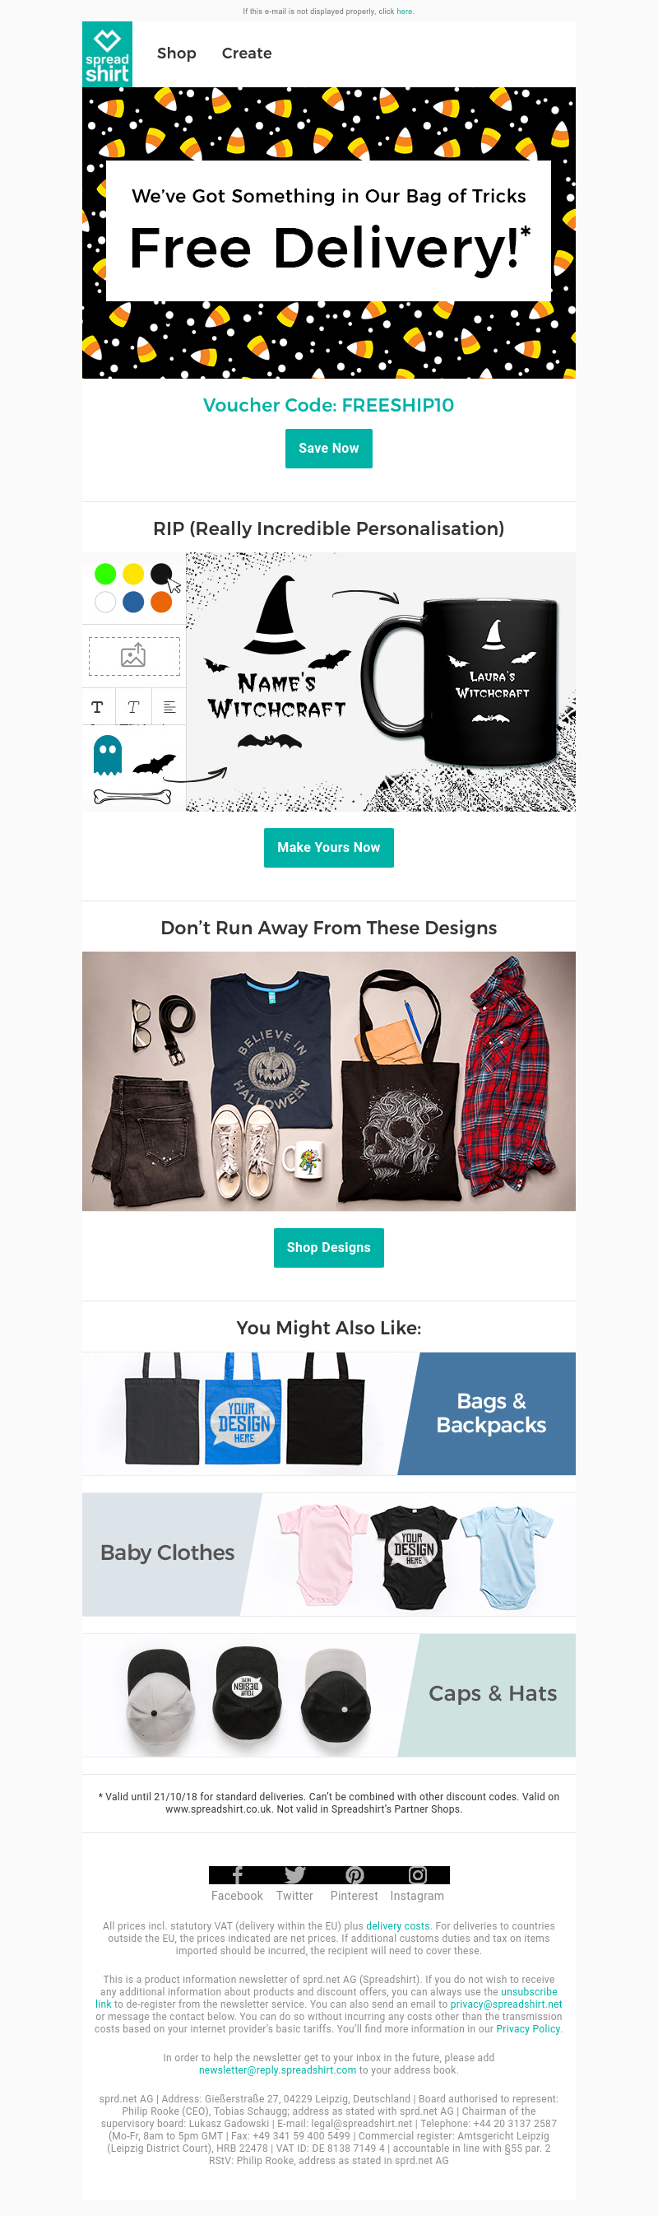This screenshot has height=2216, width=658.
Task: Open the Instagram camera icon
Action: 418,1874
